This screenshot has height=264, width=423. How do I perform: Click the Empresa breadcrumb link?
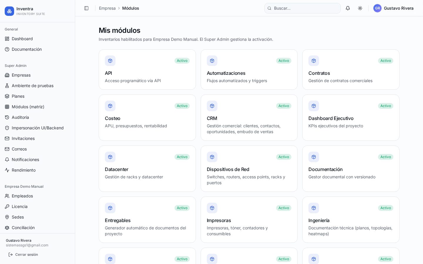coord(107,8)
